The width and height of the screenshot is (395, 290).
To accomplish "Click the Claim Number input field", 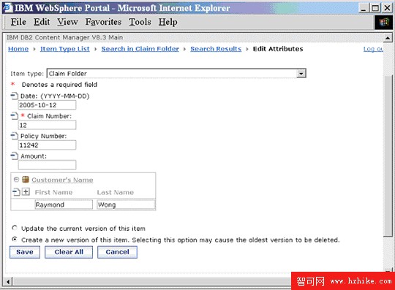I will [x=47, y=125].
